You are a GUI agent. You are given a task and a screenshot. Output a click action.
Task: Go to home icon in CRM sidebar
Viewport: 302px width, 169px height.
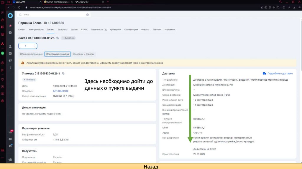click(x=10, y=146)
